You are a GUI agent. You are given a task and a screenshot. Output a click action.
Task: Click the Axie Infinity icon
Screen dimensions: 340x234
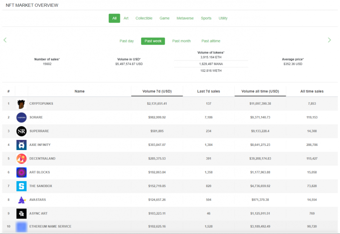(22, 145)
